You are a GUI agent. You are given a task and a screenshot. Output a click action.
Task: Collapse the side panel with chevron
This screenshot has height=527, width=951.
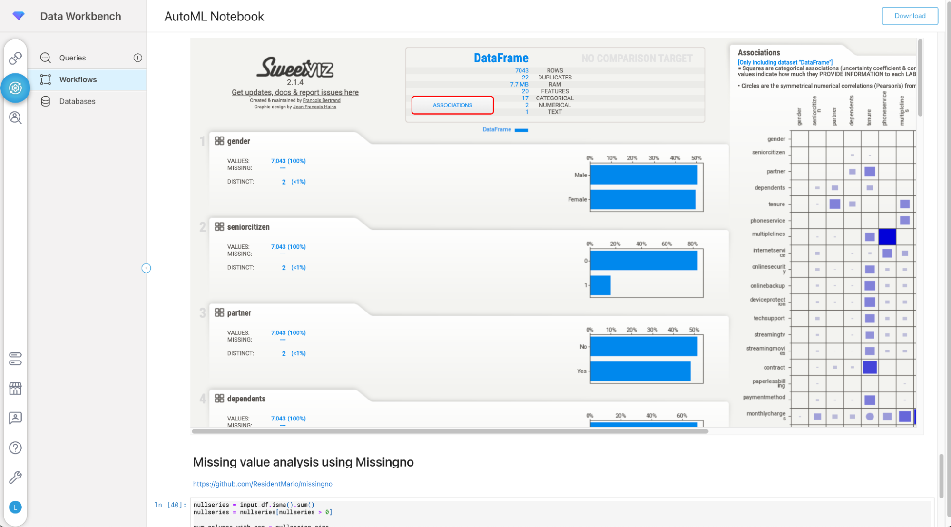point(146,268)
